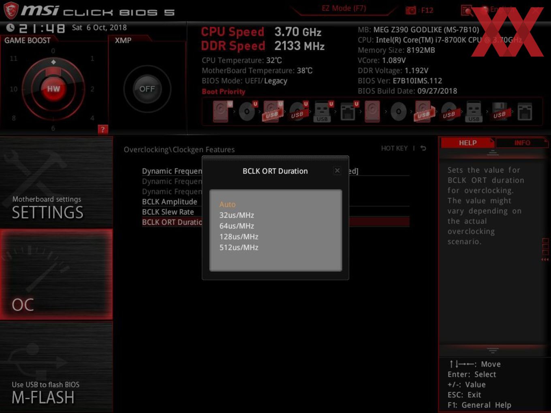Open the BIOS search magnifier icon
The image size is (551, 413).
click(x=467, y=10)
